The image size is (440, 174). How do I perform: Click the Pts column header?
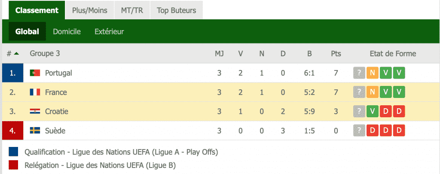click(x=336, y=53)
